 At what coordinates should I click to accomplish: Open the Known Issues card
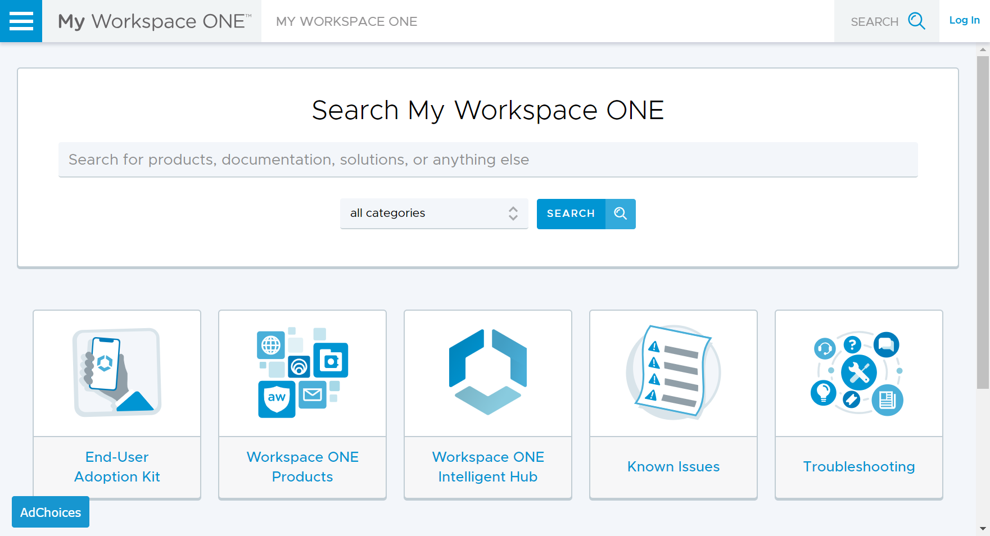pos(673,466)
